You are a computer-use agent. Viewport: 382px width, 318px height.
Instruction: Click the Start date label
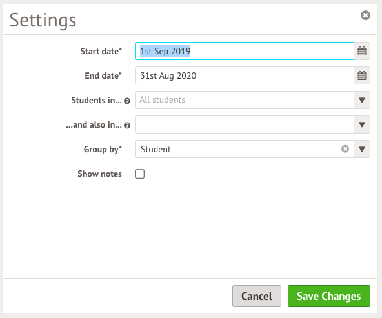(101, 51)
